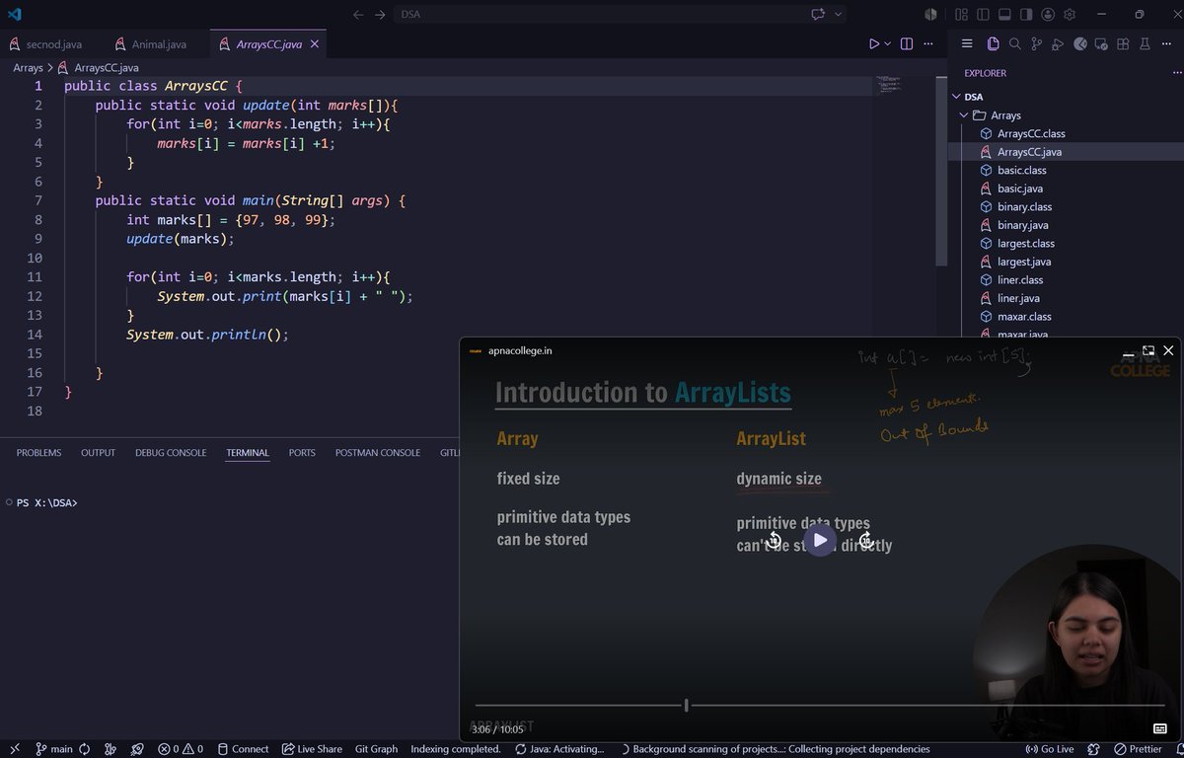
Task: Click the Go Live status bar item
Action: [x=1050, y=749]
